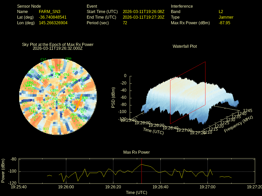Click the orange interference track on sky plot

[x=78, y=103]
